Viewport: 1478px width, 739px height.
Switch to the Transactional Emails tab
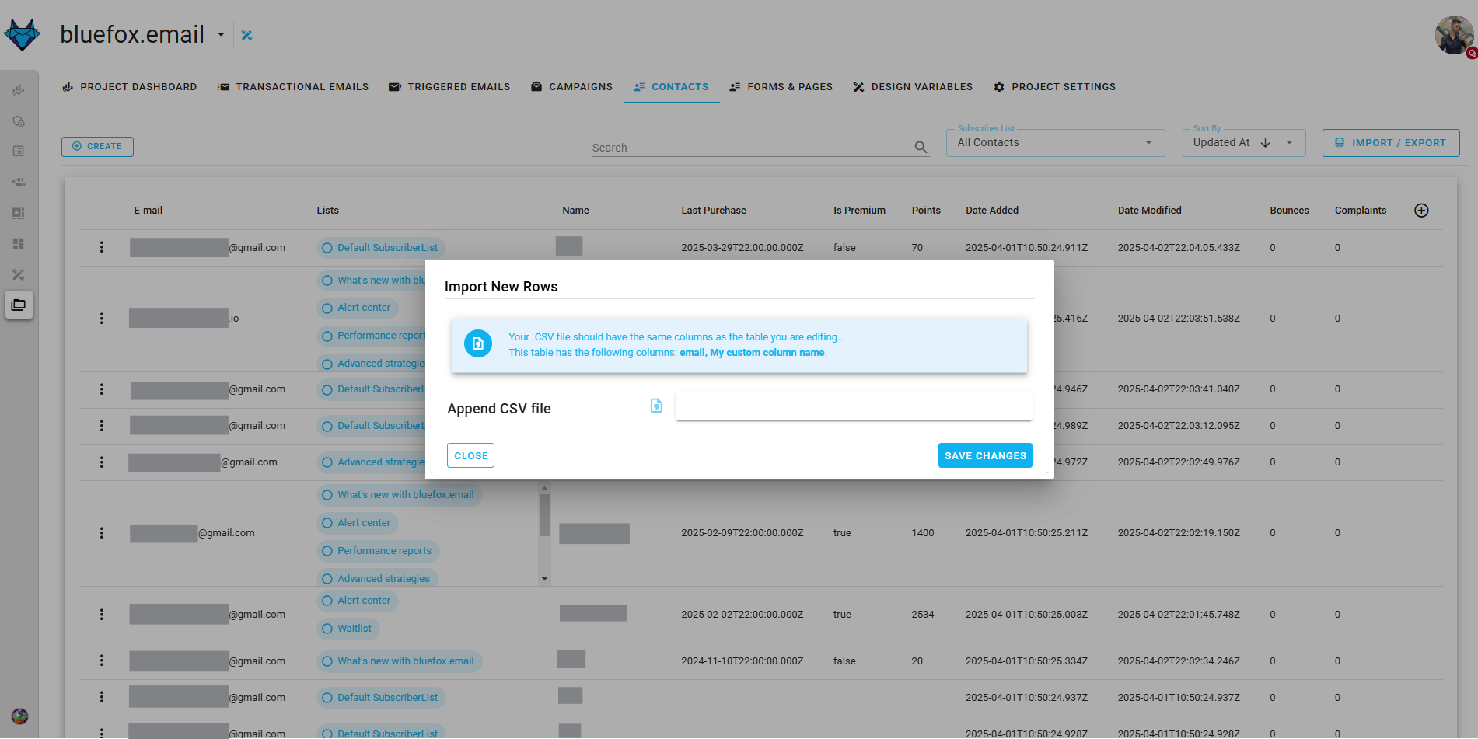(x=293, y=87)
